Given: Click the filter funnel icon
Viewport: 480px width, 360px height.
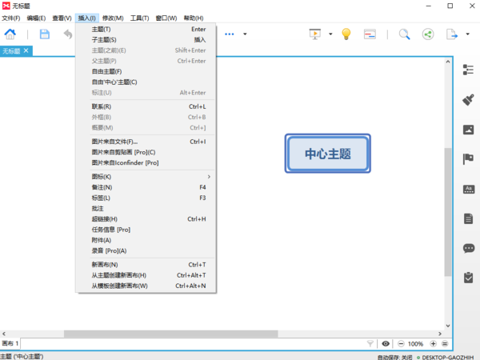Looking at the screenshot, I should click(x=370, y=344).
